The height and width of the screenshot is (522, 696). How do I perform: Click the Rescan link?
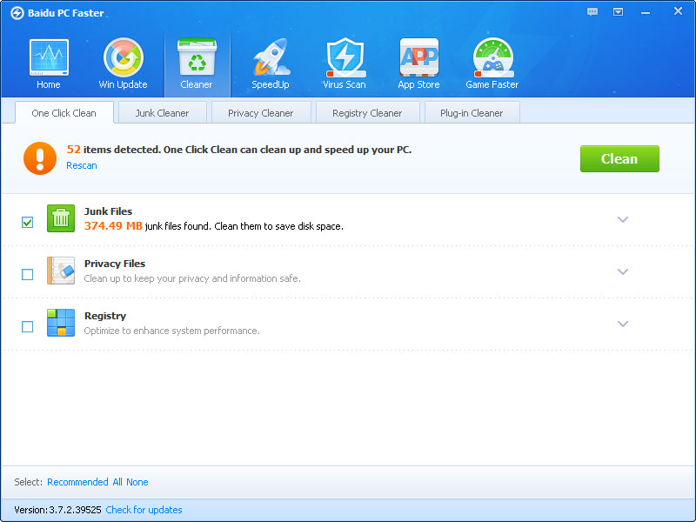pos(82,165)
